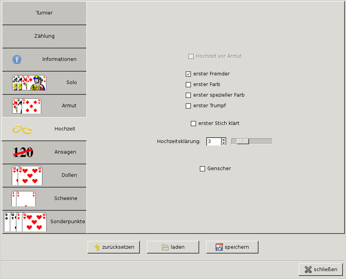Uncheck the erster Fremder checkbox

(x=189, y=74)
